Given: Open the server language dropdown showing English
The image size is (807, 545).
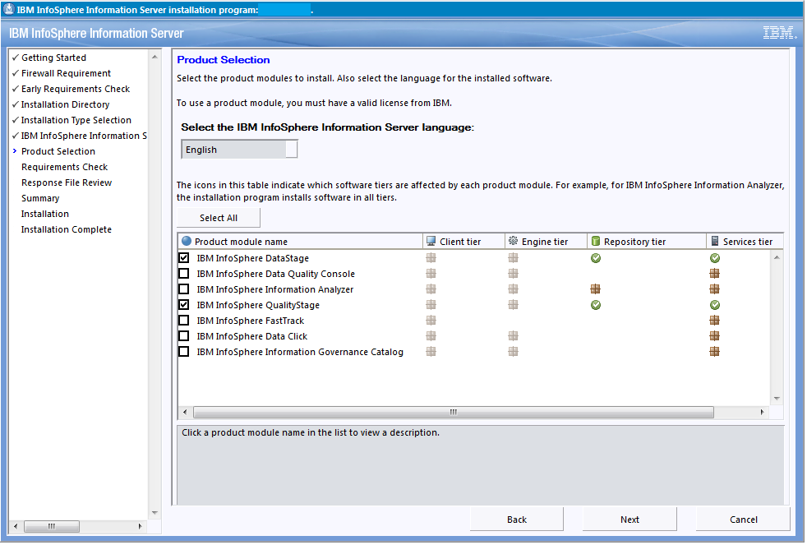Looking at the screenshot, I should point(239,150).
